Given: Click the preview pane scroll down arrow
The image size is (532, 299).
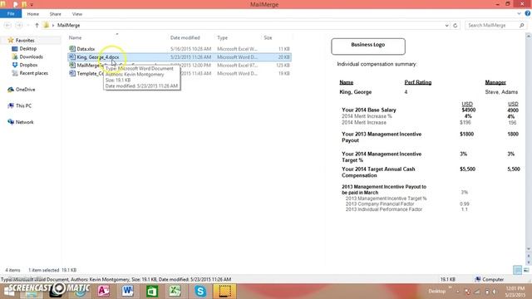Looking at the screenshot, I should click(x=529, y=249).
